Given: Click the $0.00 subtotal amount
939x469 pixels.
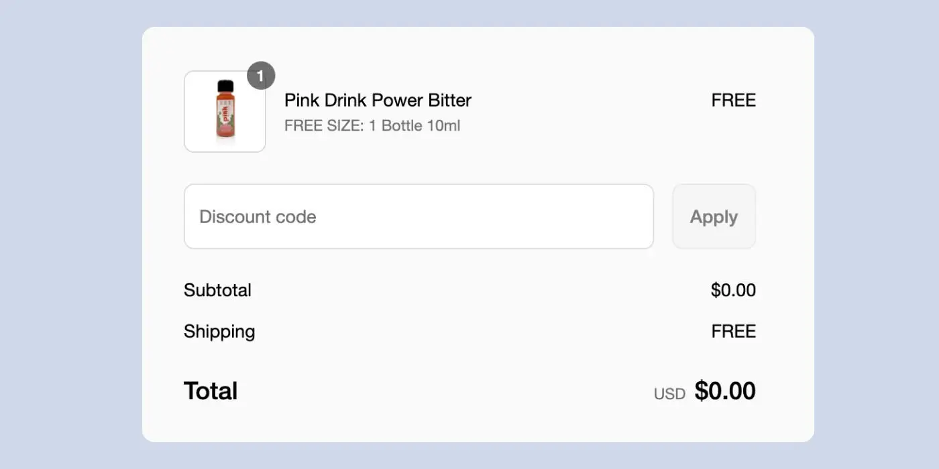Looking at the screenshot, I should tap(733, 290).
